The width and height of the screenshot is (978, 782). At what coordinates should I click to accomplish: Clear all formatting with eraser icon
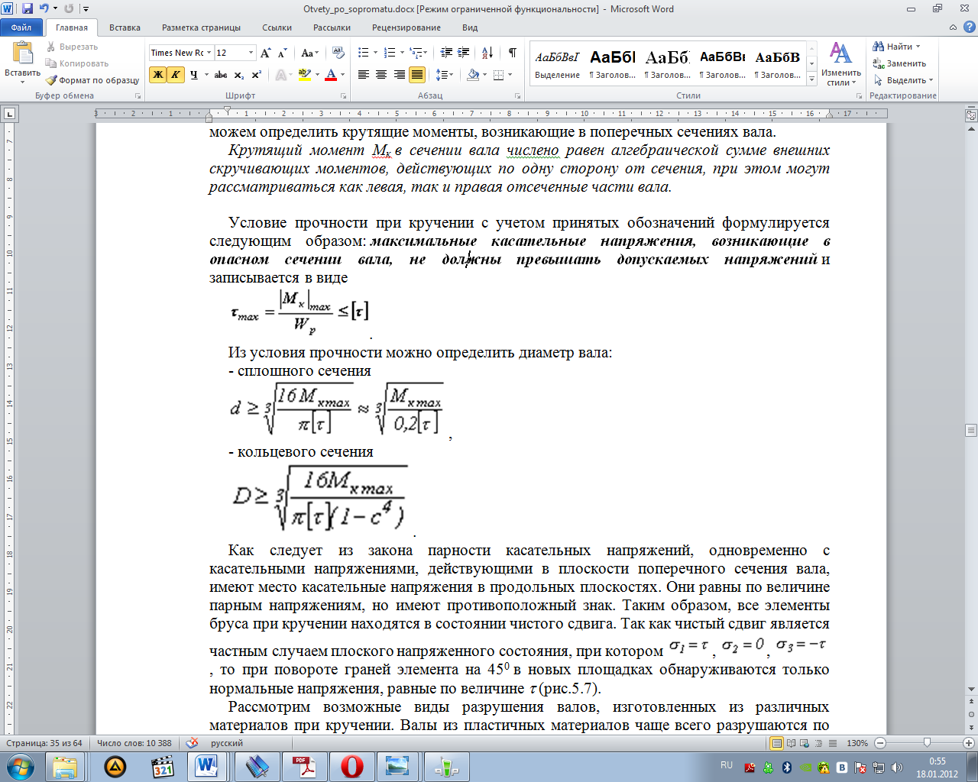pyautogui.click(x=338, y=53)
